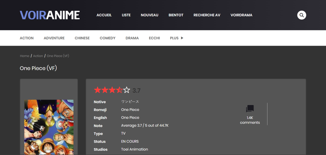Expand the PLUS genres arrow
Viewport: 326px width, 155px height.
[x=182, y=38]
